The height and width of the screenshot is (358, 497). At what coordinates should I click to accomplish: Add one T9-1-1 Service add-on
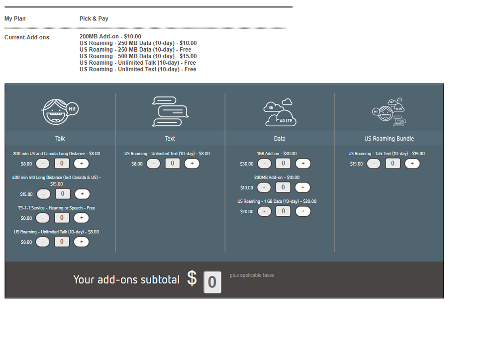(x=81, y=218)
